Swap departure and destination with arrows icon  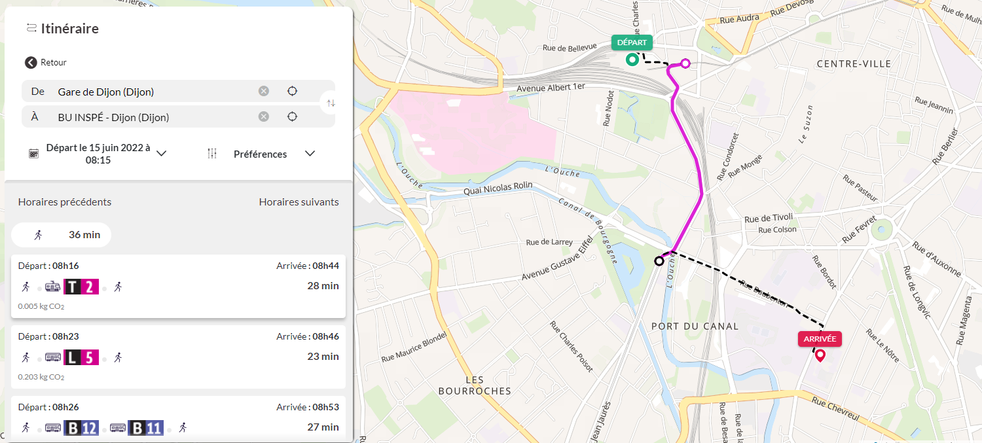click(x=331, y=103)
